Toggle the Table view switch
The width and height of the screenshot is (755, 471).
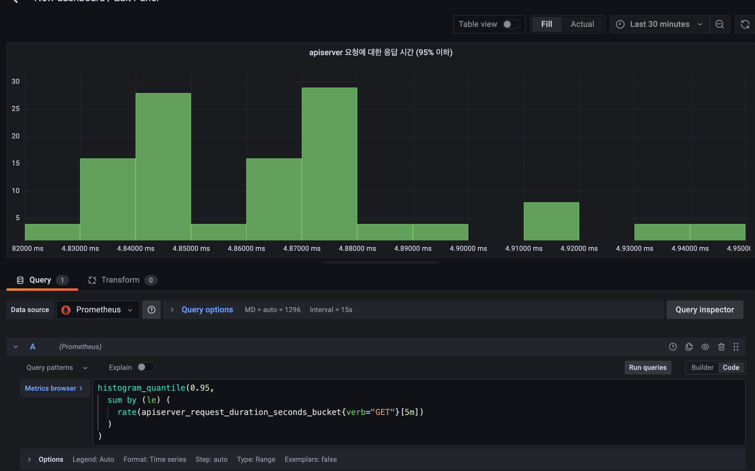tap(511, 24)
